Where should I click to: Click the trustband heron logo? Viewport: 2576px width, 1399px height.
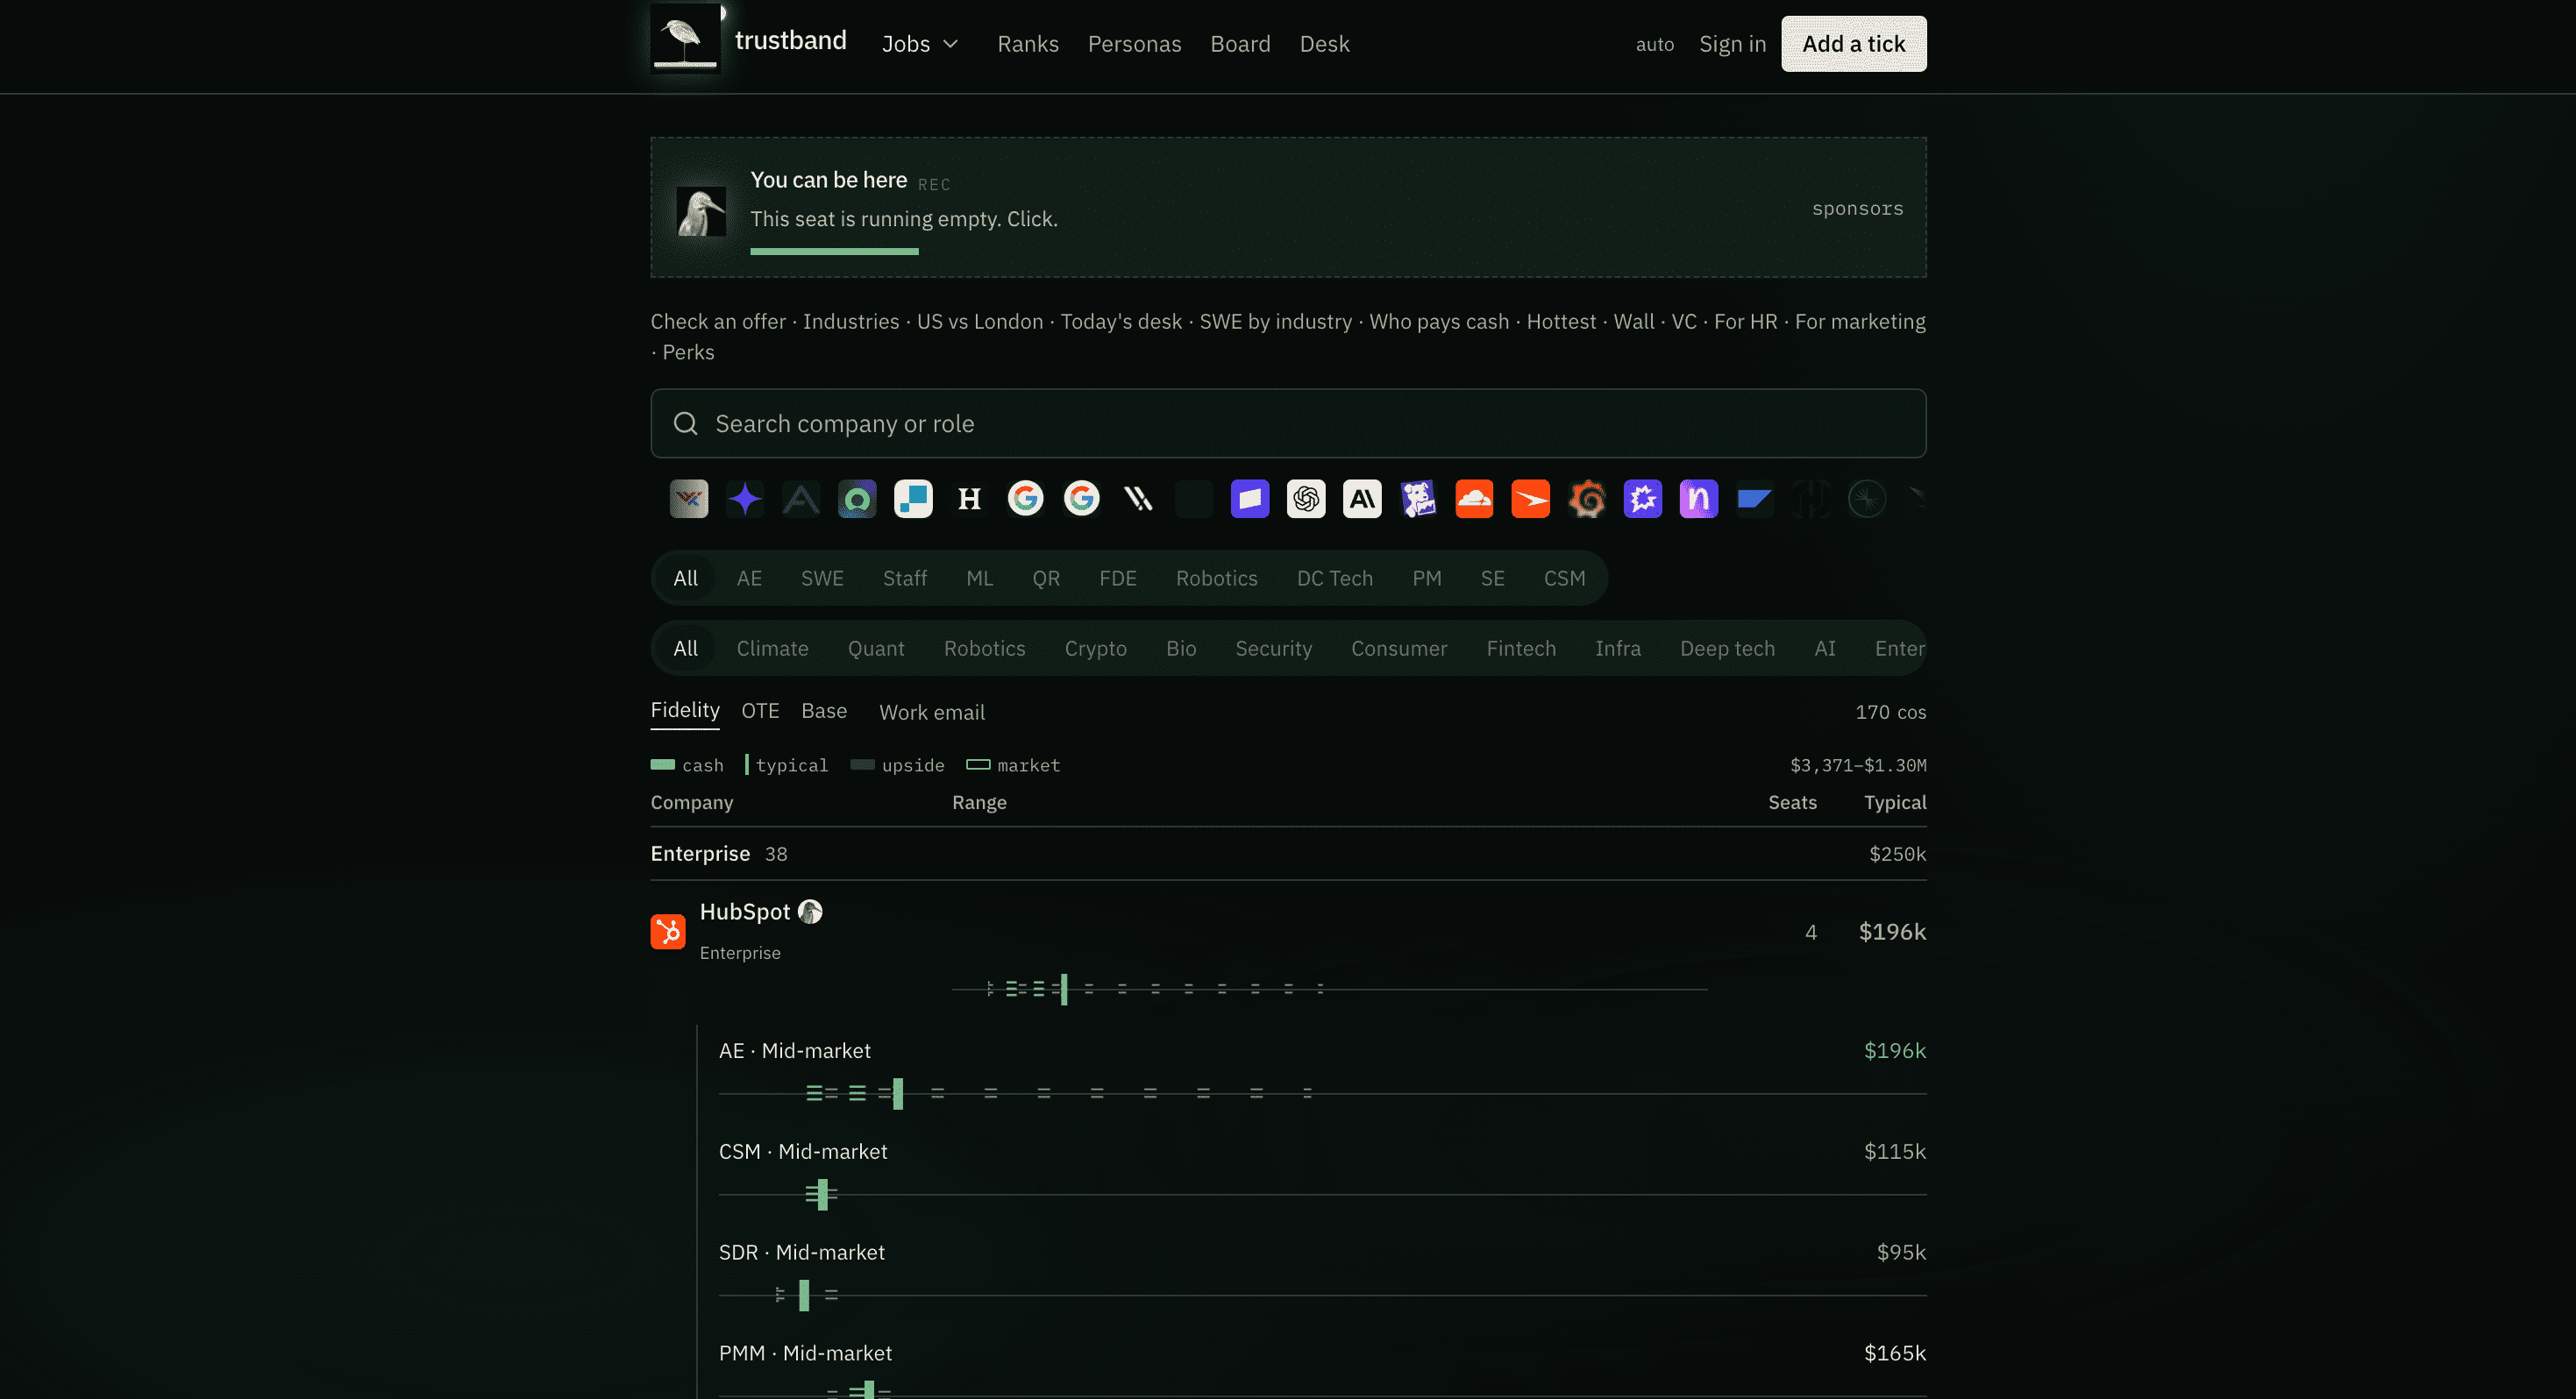pyautogui.click(x=685, y=37)
